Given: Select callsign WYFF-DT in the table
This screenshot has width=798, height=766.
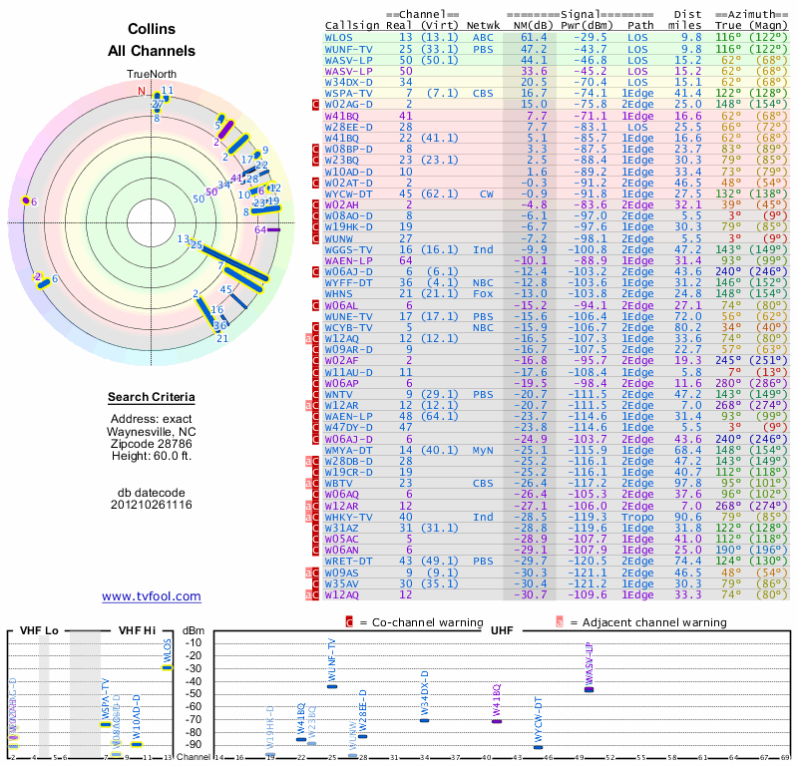Looking at the screenshot, I should [x=348, y=283].
